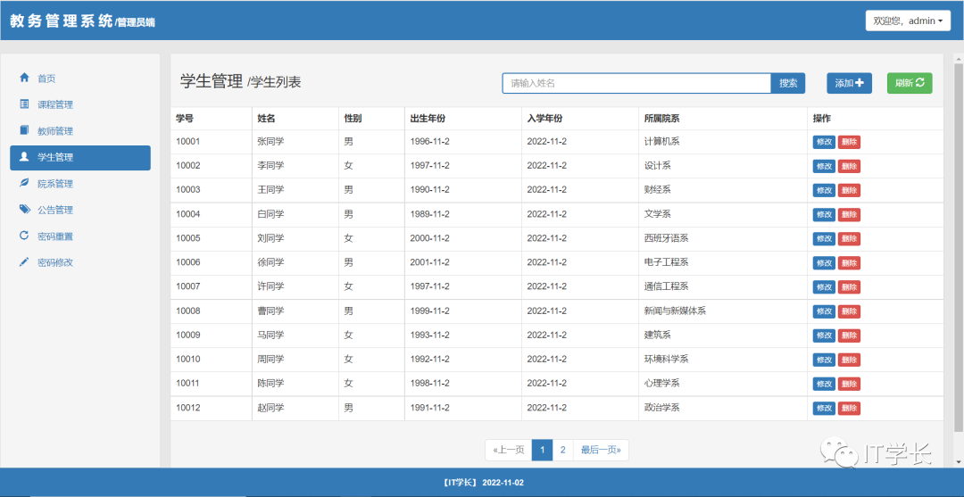Open 密码修改 menu item

coord(80,263)
